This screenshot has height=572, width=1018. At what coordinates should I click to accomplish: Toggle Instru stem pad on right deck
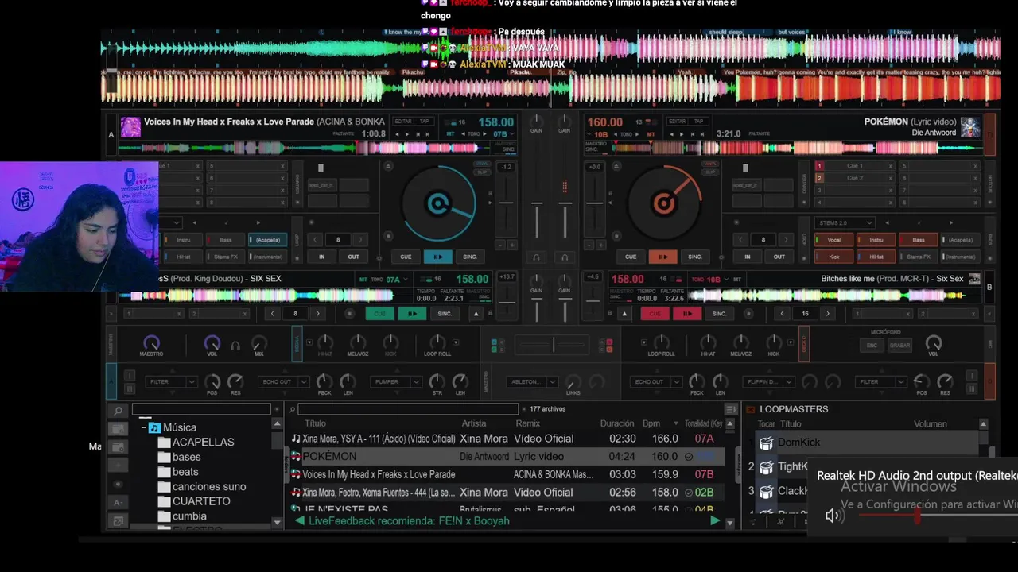876,240
